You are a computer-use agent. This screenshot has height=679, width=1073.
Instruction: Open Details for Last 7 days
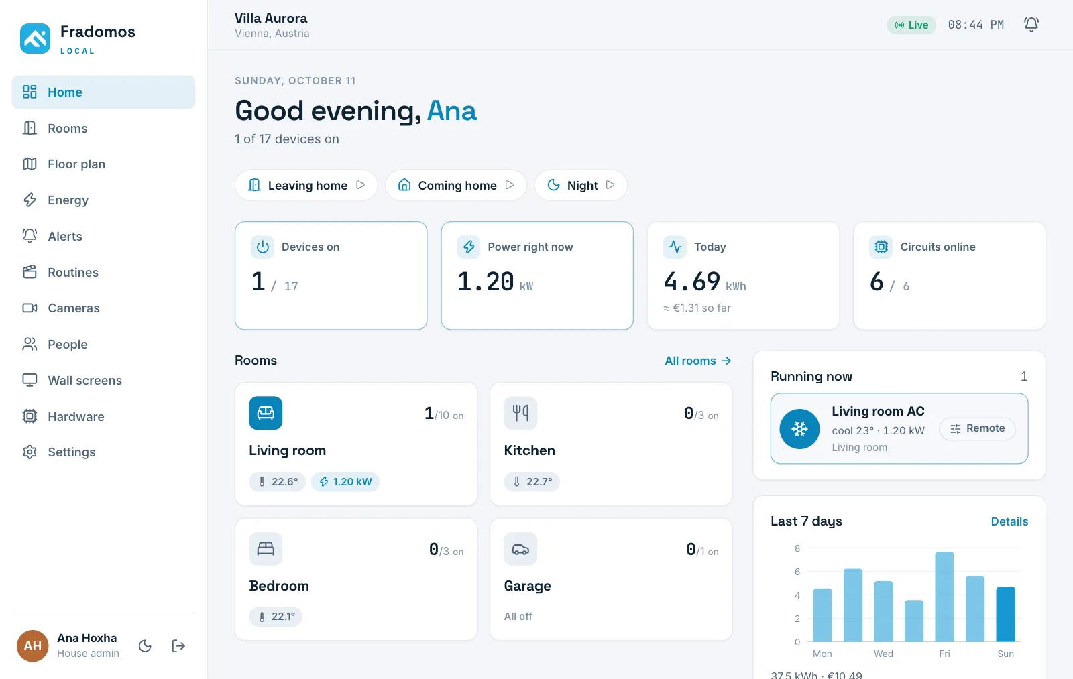pyautogui.click(x=1009, y=521)
